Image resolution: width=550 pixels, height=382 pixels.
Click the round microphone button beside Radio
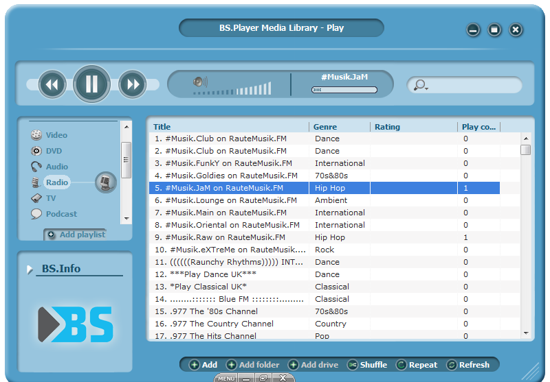click(x=106, y=182)
